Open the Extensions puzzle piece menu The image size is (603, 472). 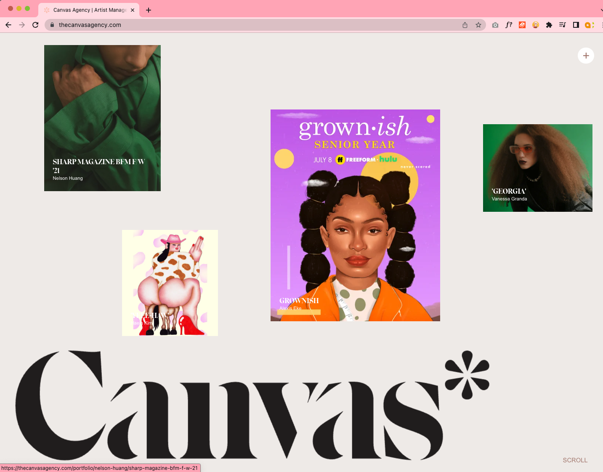click(549, 25)
